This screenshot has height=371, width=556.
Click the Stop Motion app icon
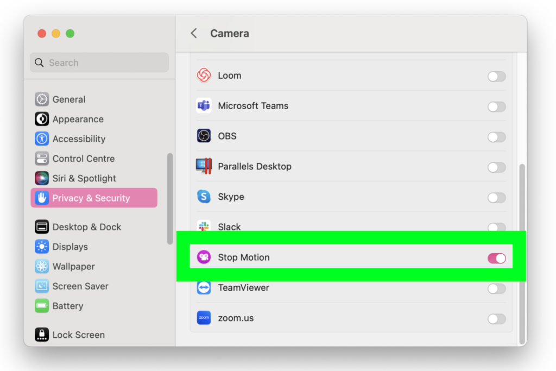pyautogui.click(x=203, y=258)
